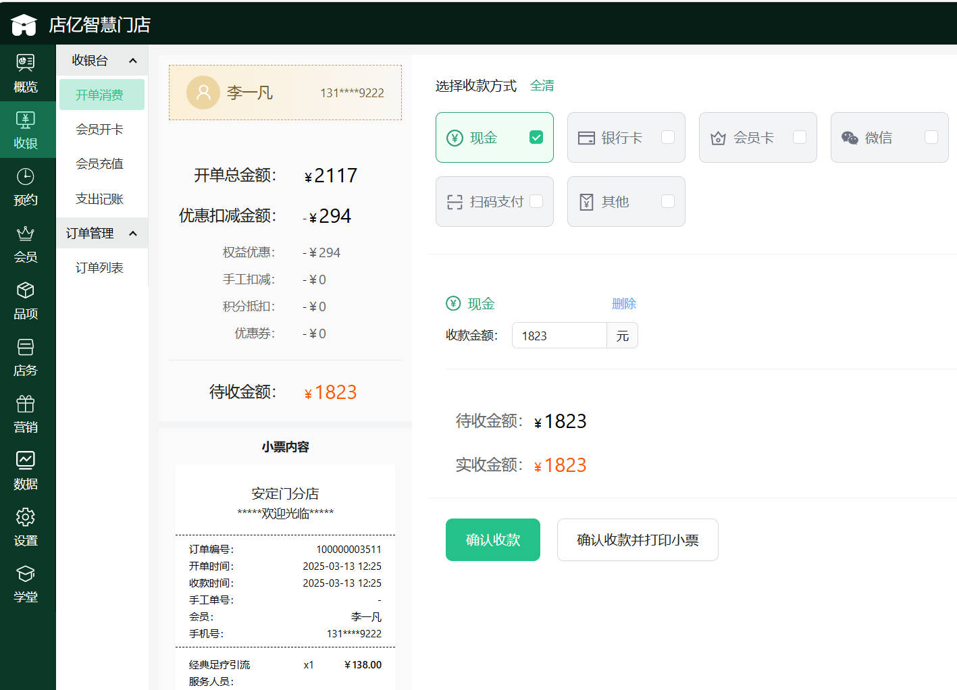
Task: Click the card icon on 银行卡 option
Action: tap(586, 138)
